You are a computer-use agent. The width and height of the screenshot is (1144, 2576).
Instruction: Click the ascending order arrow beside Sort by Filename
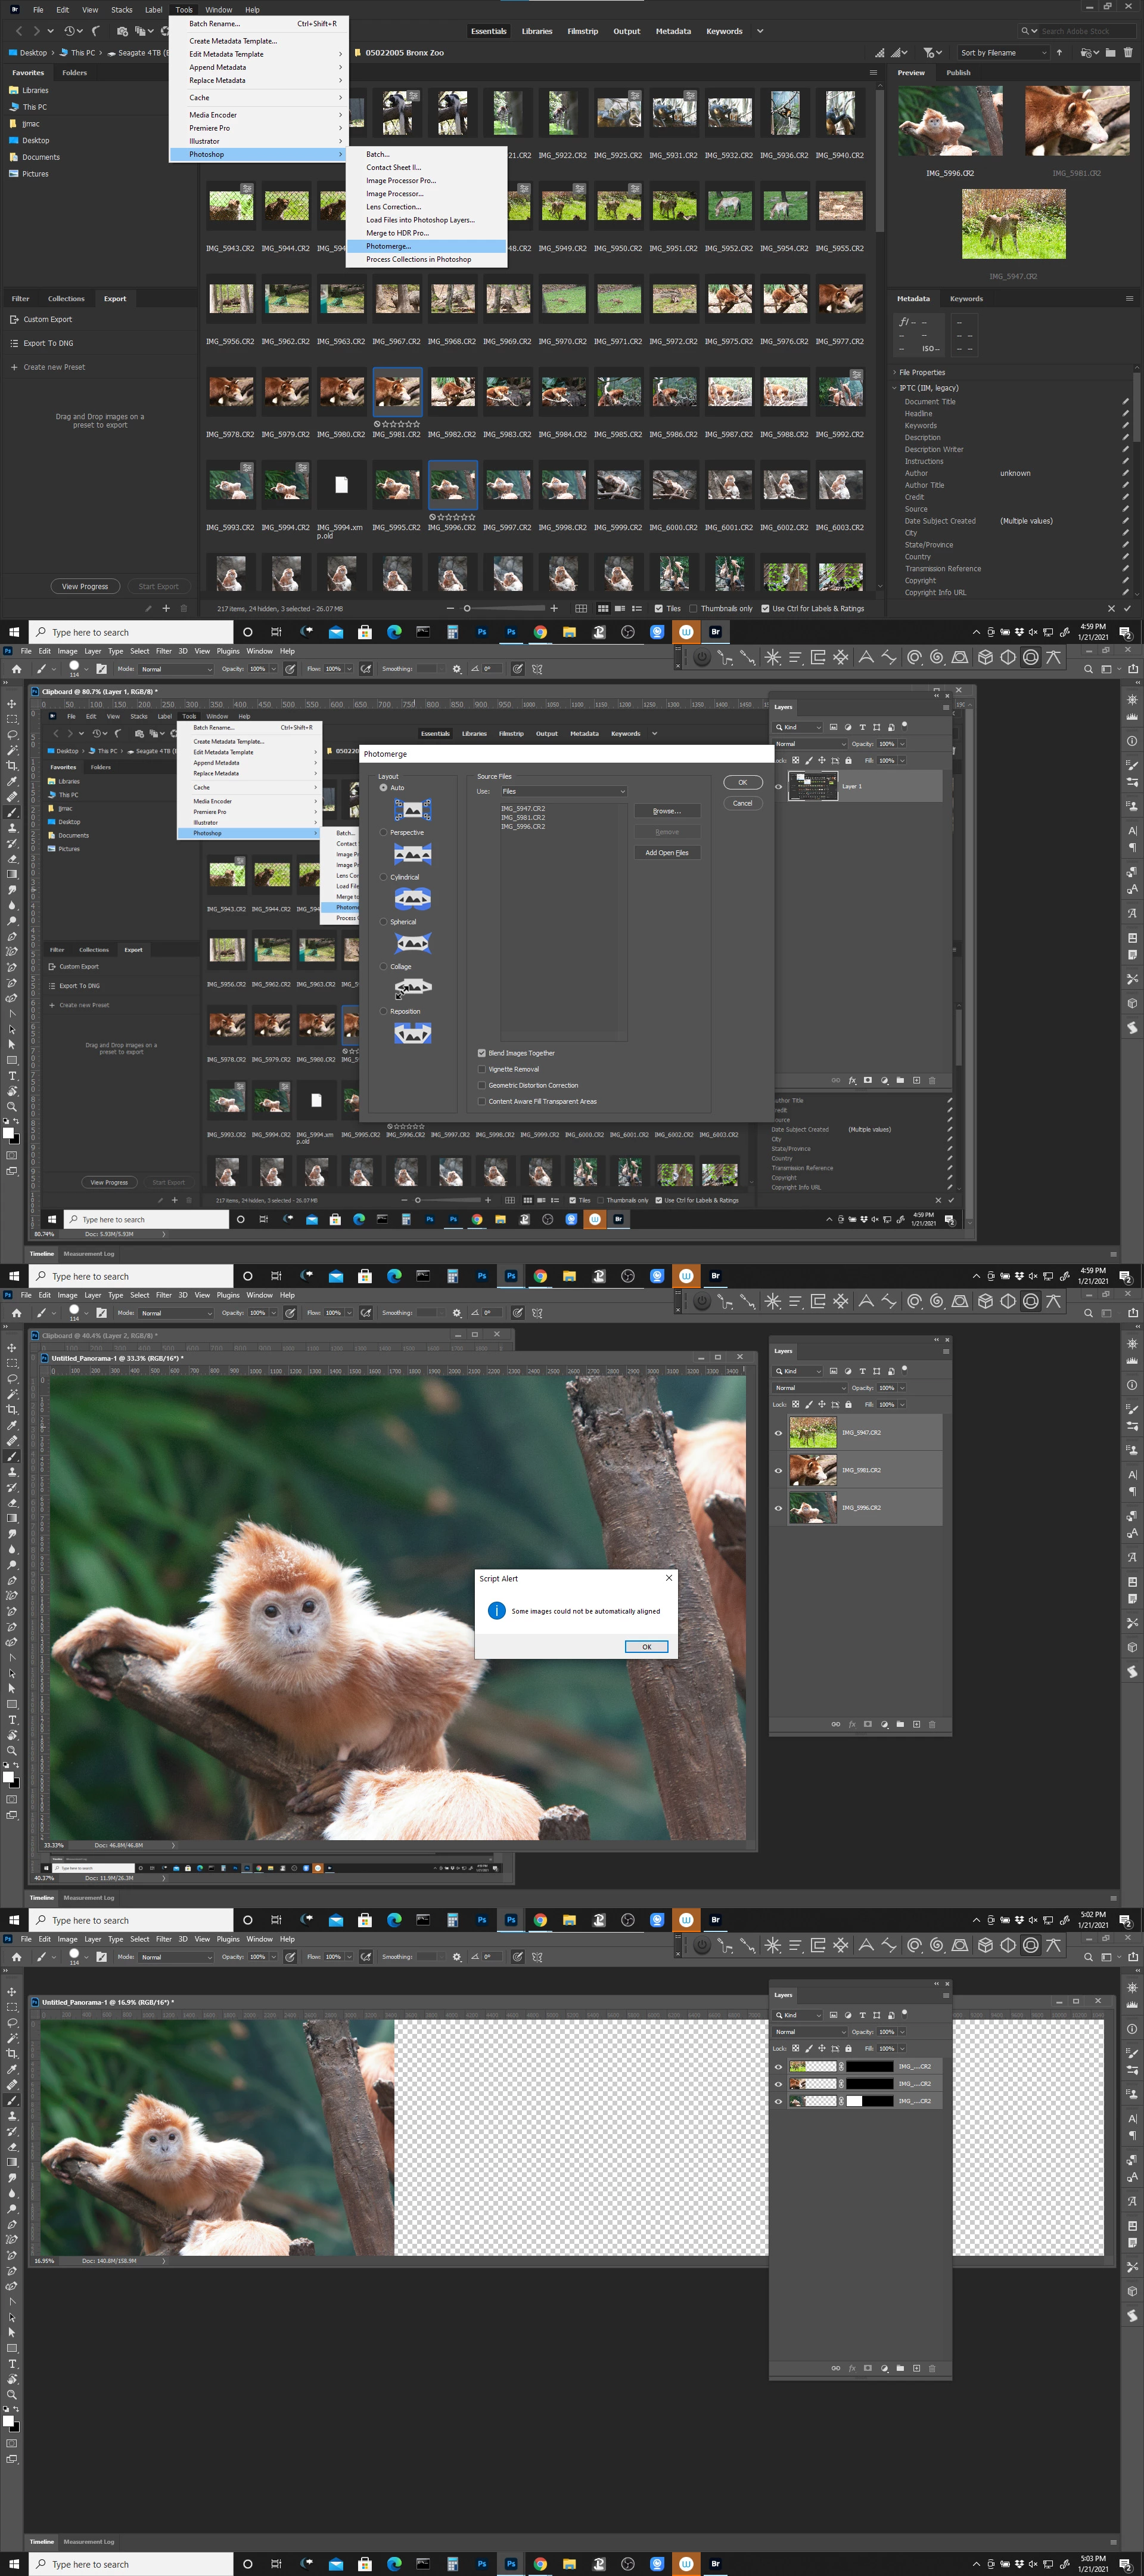click(1059, 52)
